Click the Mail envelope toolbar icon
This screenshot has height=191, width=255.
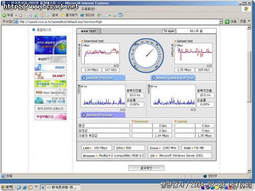pyautogui.click(x=107, y=15)
